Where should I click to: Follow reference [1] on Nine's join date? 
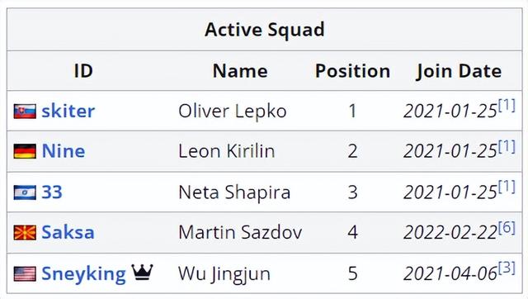507,146
